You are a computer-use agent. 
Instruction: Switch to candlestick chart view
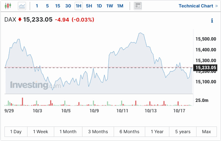[x=8, y=6]
